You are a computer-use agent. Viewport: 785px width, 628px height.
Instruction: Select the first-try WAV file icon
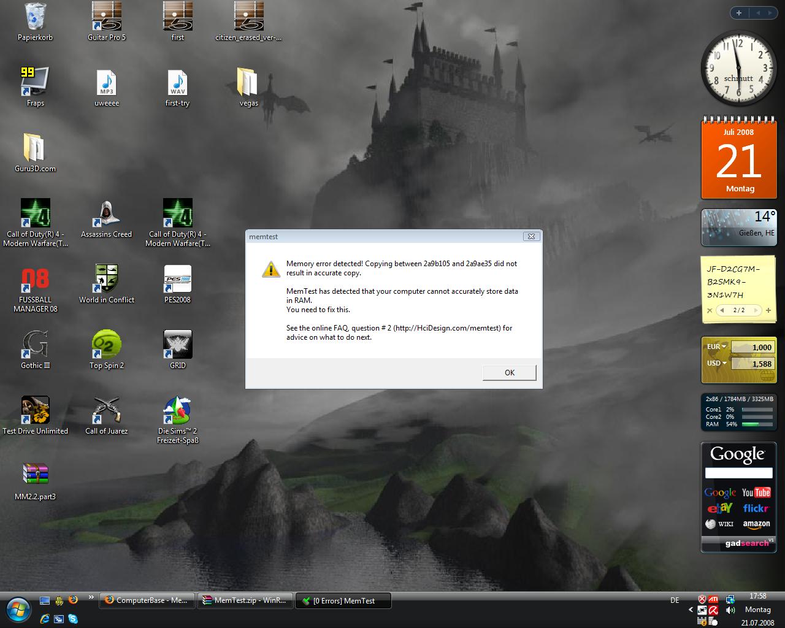(x=178, y=87)
